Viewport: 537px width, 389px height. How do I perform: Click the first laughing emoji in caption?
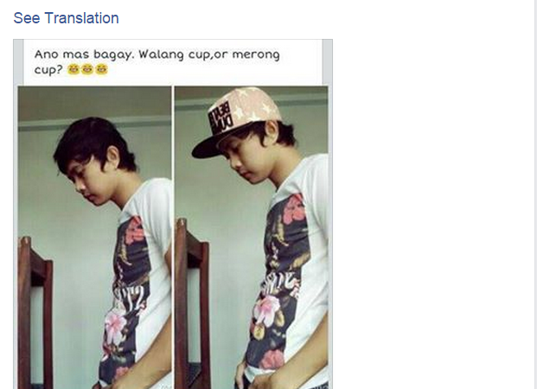(74, 69)
